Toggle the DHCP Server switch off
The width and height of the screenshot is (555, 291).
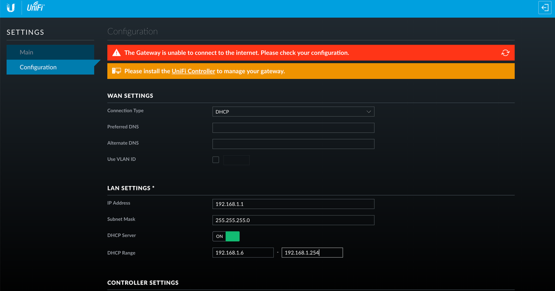click(226, 236)
